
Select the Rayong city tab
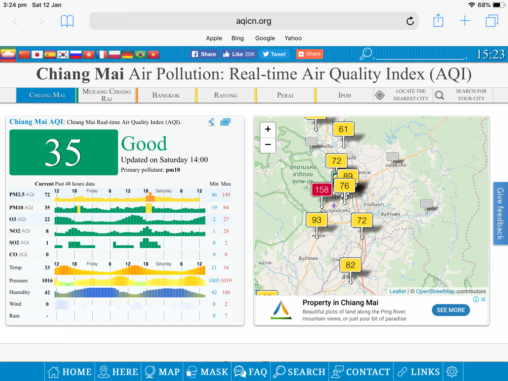pos(226,95)
